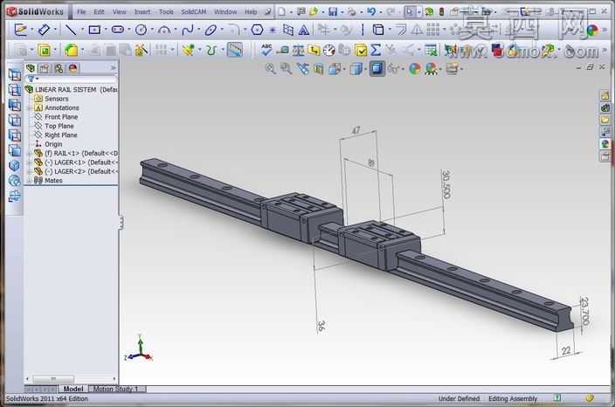Choose the Rectangle sketch tool
615x407 pixels.
coord(94,30)
